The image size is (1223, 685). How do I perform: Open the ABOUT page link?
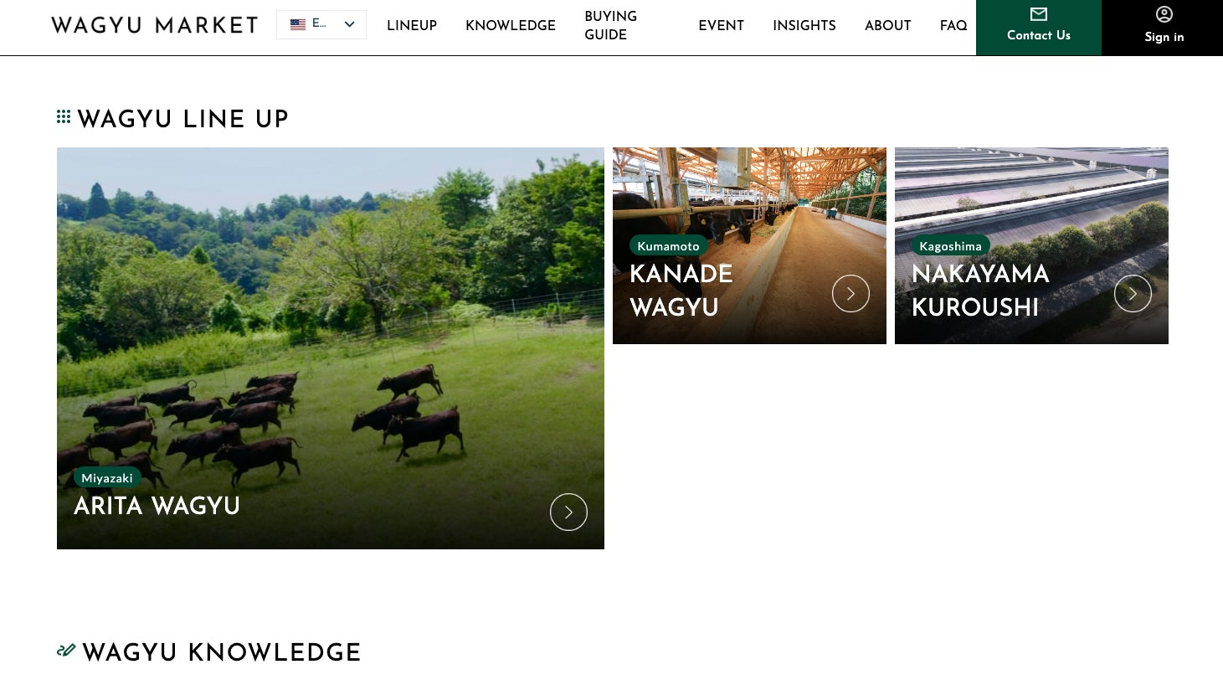pos(888,26)
